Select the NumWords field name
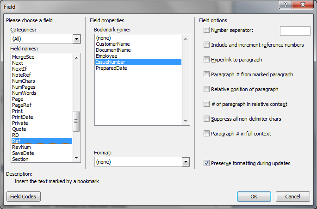Screen dimensions: 317x209 tap(42, 93)
